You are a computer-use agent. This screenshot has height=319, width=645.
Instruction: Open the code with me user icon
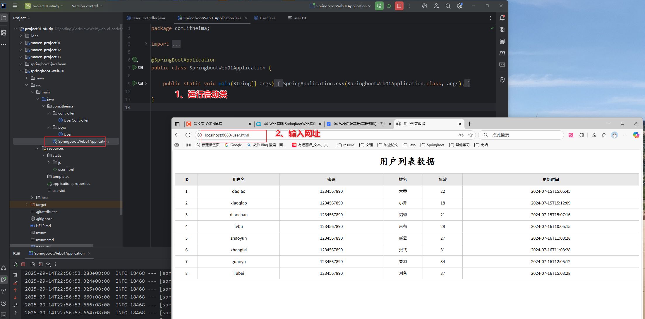click(436, 6)
